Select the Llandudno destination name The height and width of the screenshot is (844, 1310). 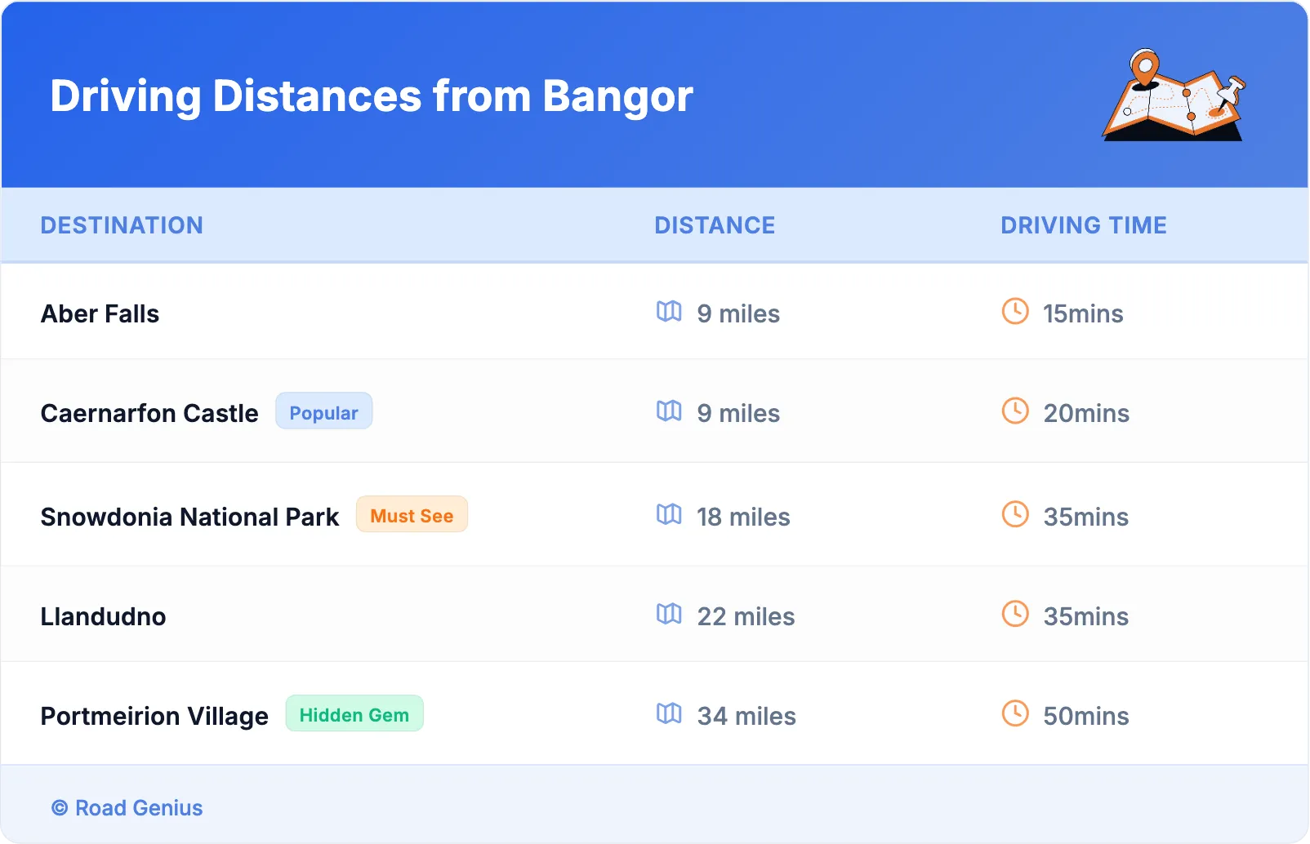click(104, 617)
